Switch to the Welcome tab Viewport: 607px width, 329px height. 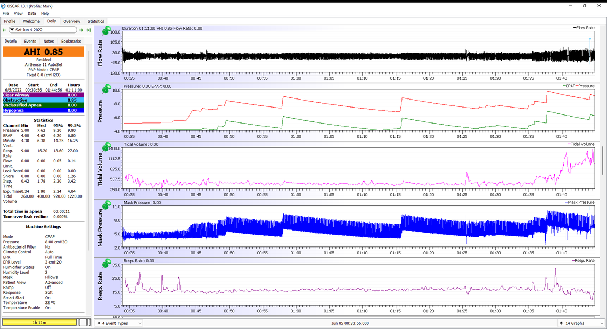click(31, 21)
